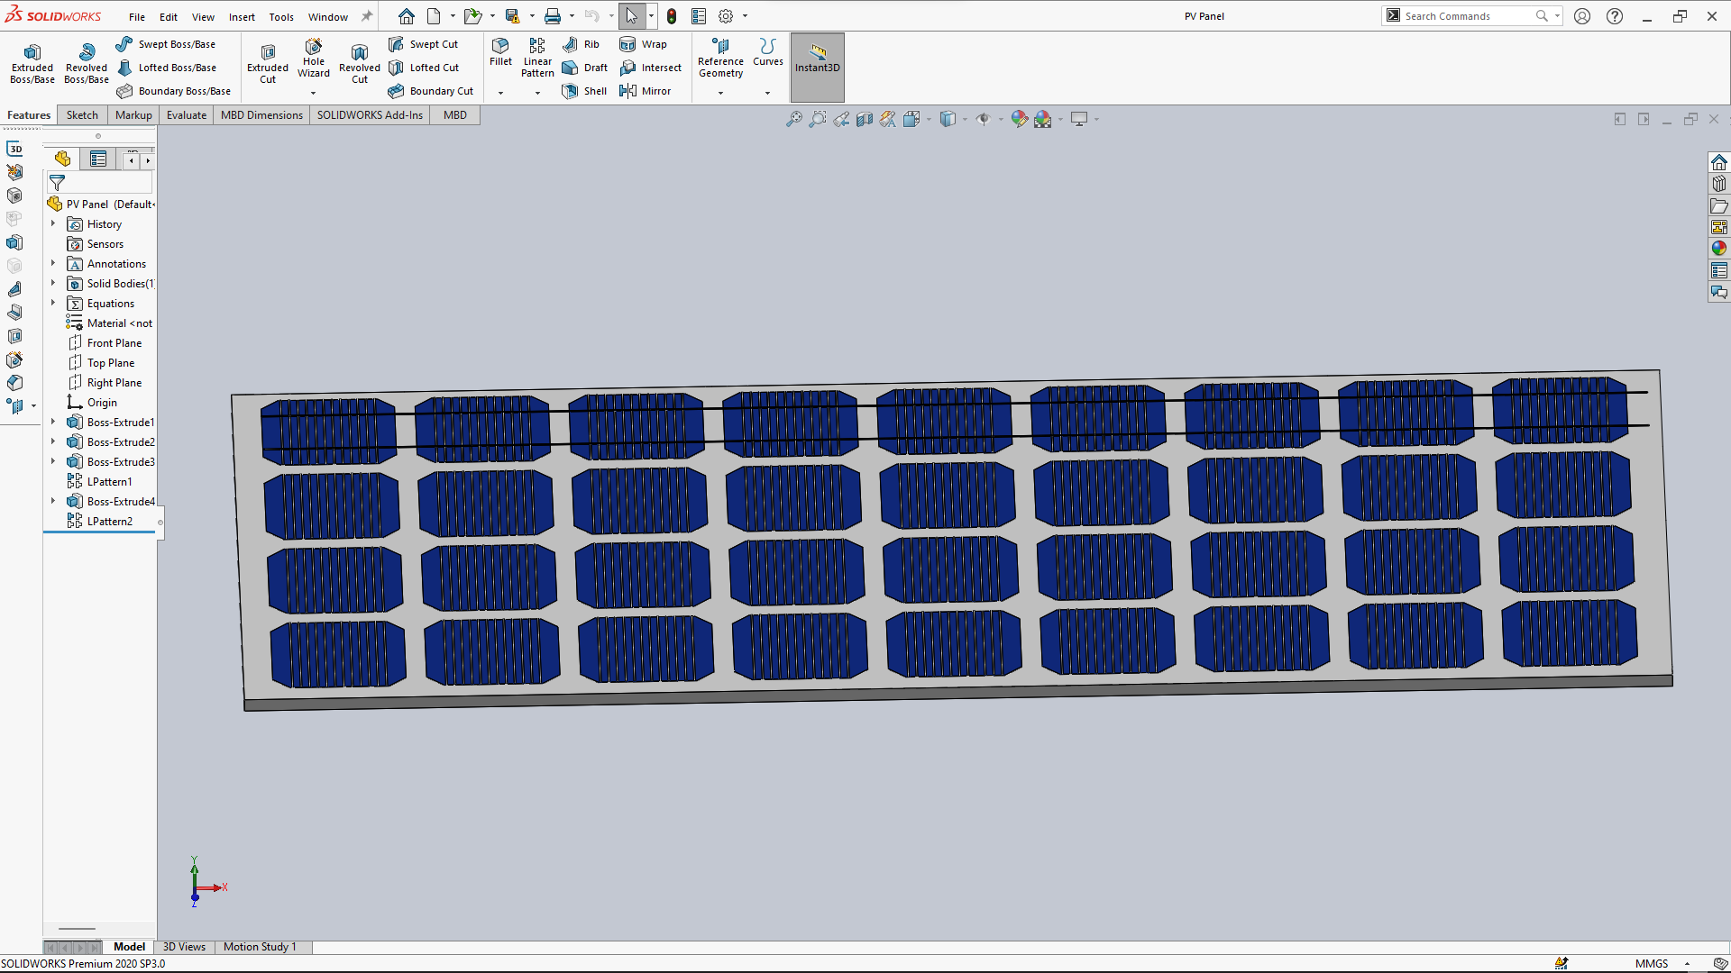1731x973 pixels.
Task: Switch to the Sketch tab
Action: click(x=82, y=115)
